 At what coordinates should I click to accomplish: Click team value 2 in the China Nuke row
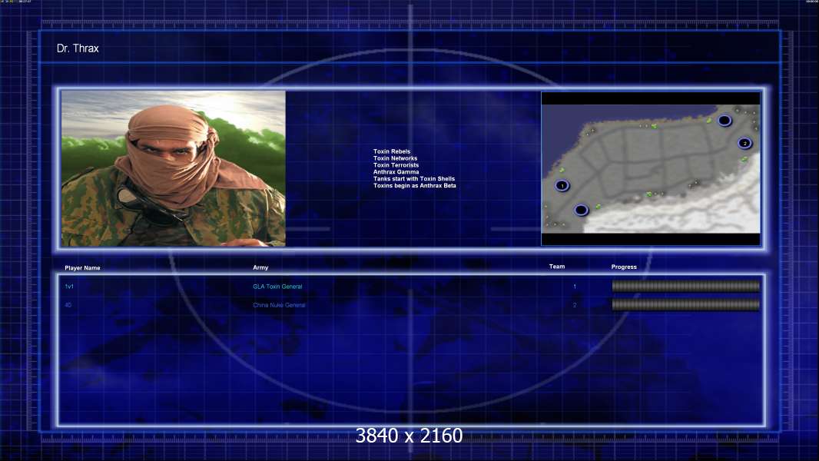(575, 305)
